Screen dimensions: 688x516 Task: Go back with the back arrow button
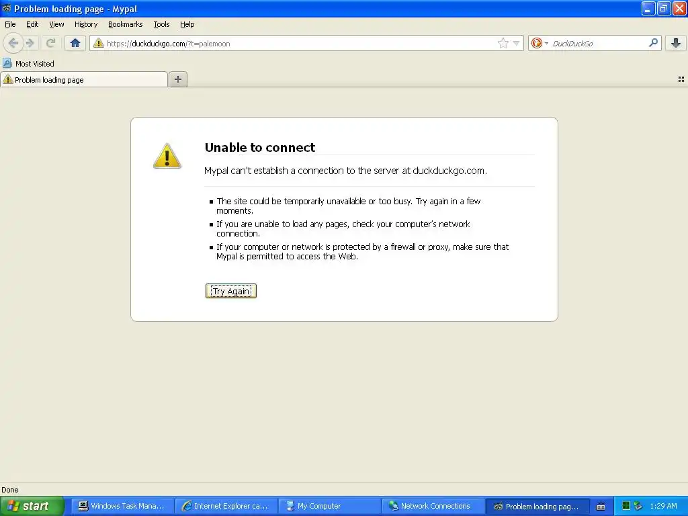(x=13, y=43)
